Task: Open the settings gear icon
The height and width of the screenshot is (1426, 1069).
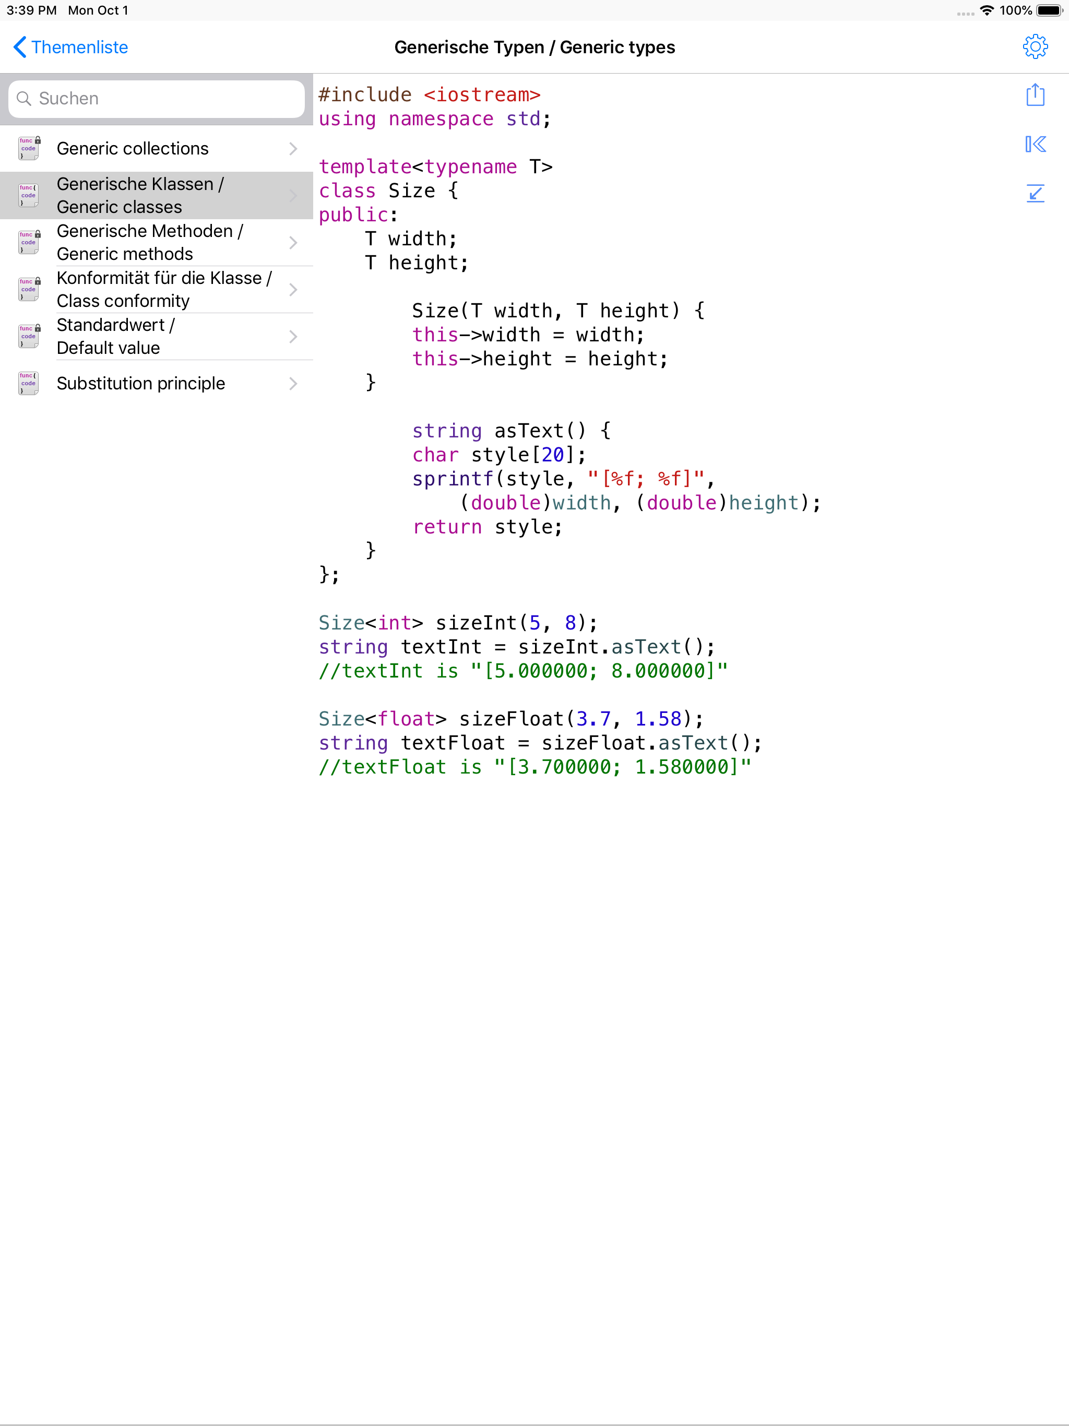Action: tap(1035, 47)
